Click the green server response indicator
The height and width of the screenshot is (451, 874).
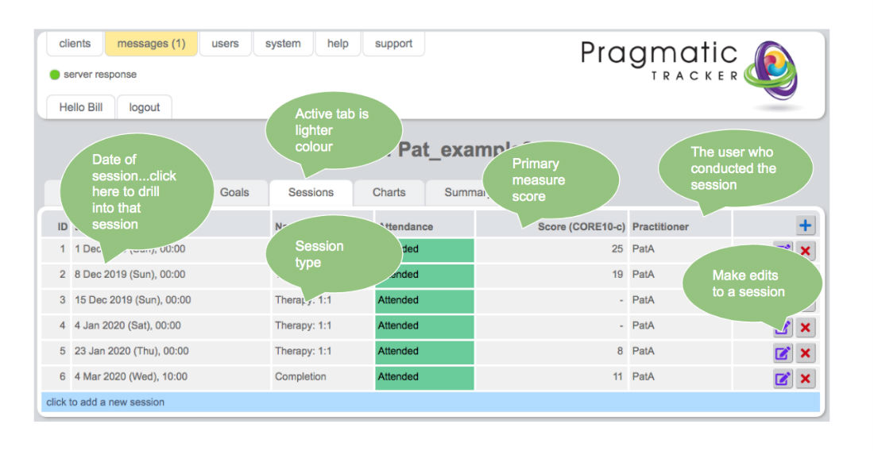pyautogui.click(x=55, y=75)
